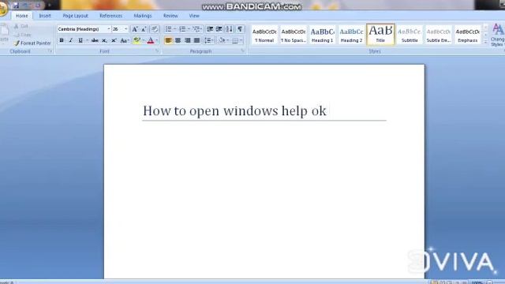
Task: Apply the Title style
Action: click(x=380, y=35)
